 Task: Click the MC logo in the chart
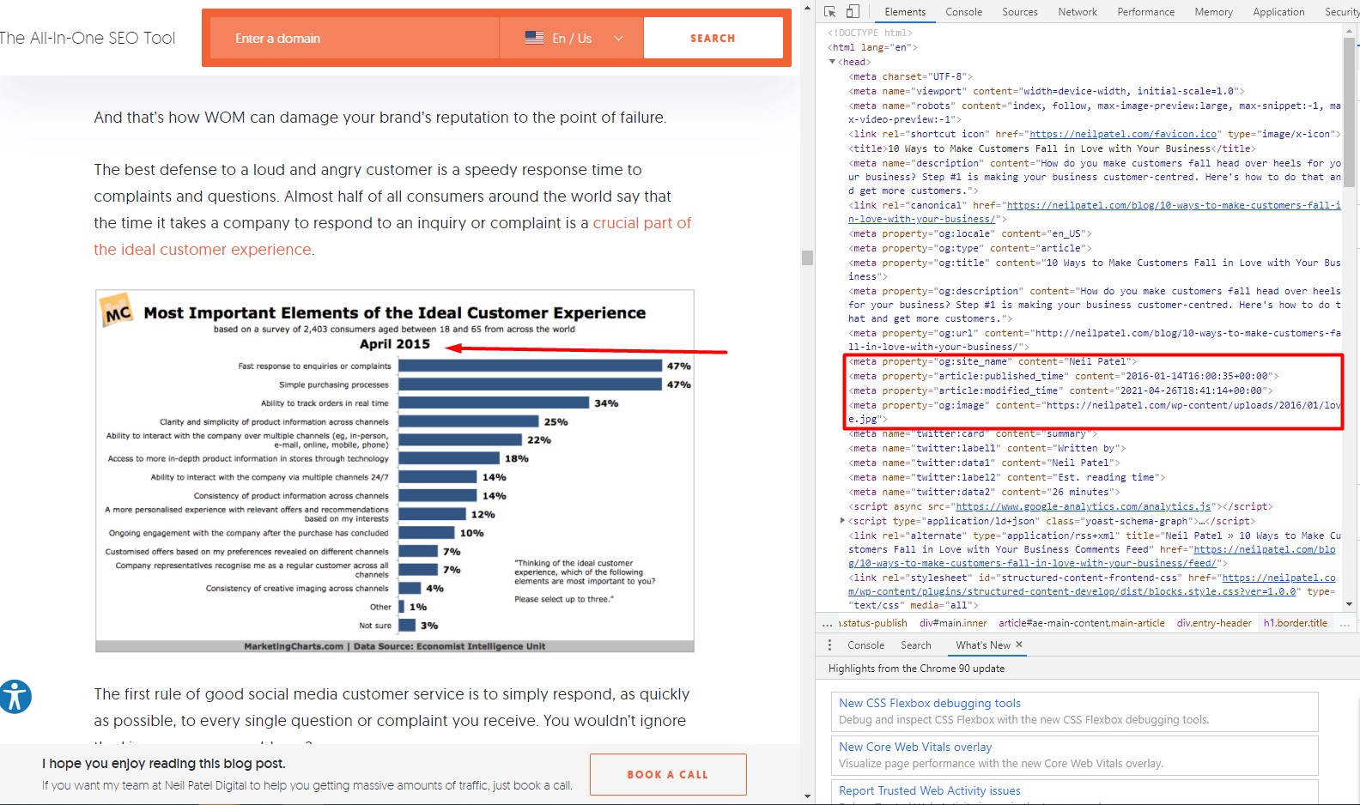117,311
